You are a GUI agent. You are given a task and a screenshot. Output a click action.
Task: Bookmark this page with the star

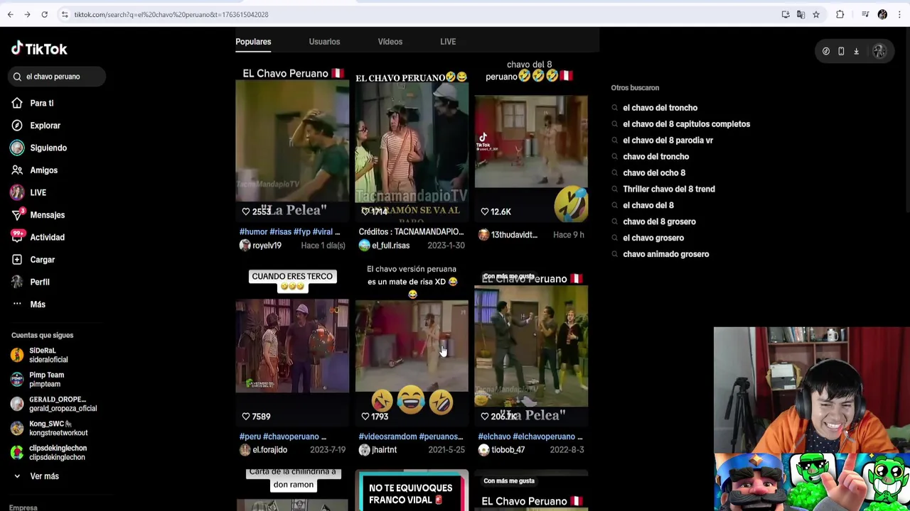click(816, 14)
